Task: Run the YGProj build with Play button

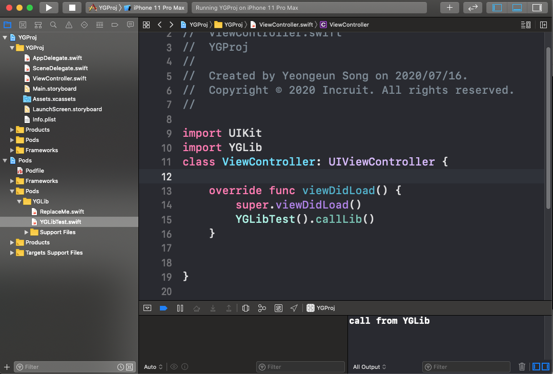Action: click(x=49, y=7)
